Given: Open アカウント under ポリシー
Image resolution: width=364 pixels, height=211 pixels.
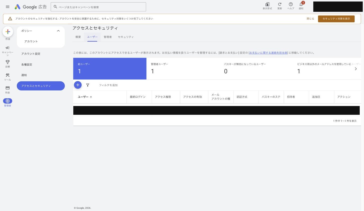Looking at the screenshot, I should [x=31, y=41].
